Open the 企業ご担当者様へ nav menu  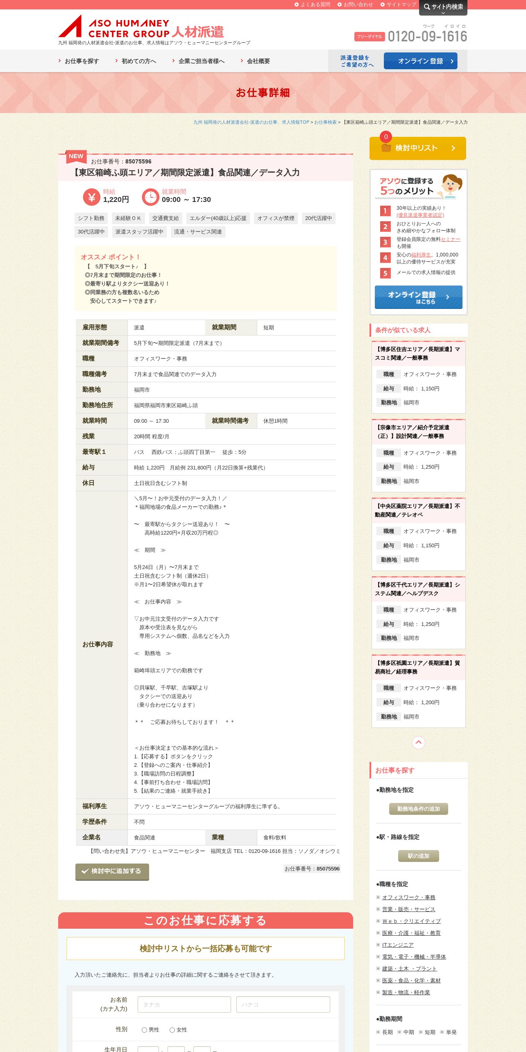[x=198, y=61]
